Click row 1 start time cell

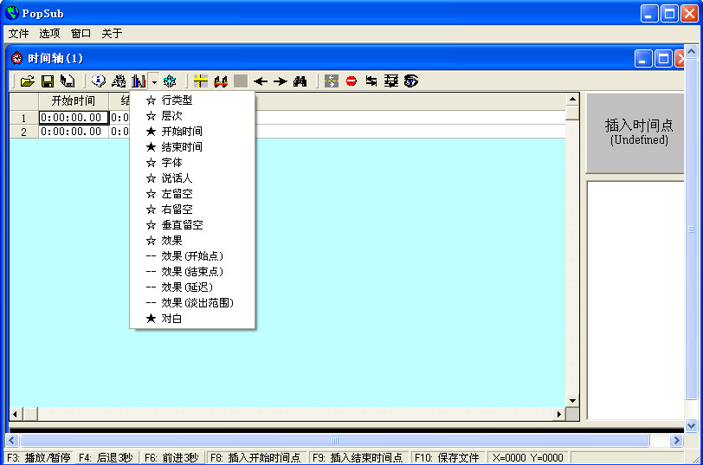click(x=74, y=118)
